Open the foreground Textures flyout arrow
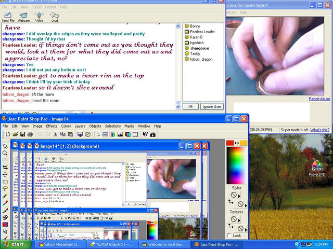 tap(239, 220)
